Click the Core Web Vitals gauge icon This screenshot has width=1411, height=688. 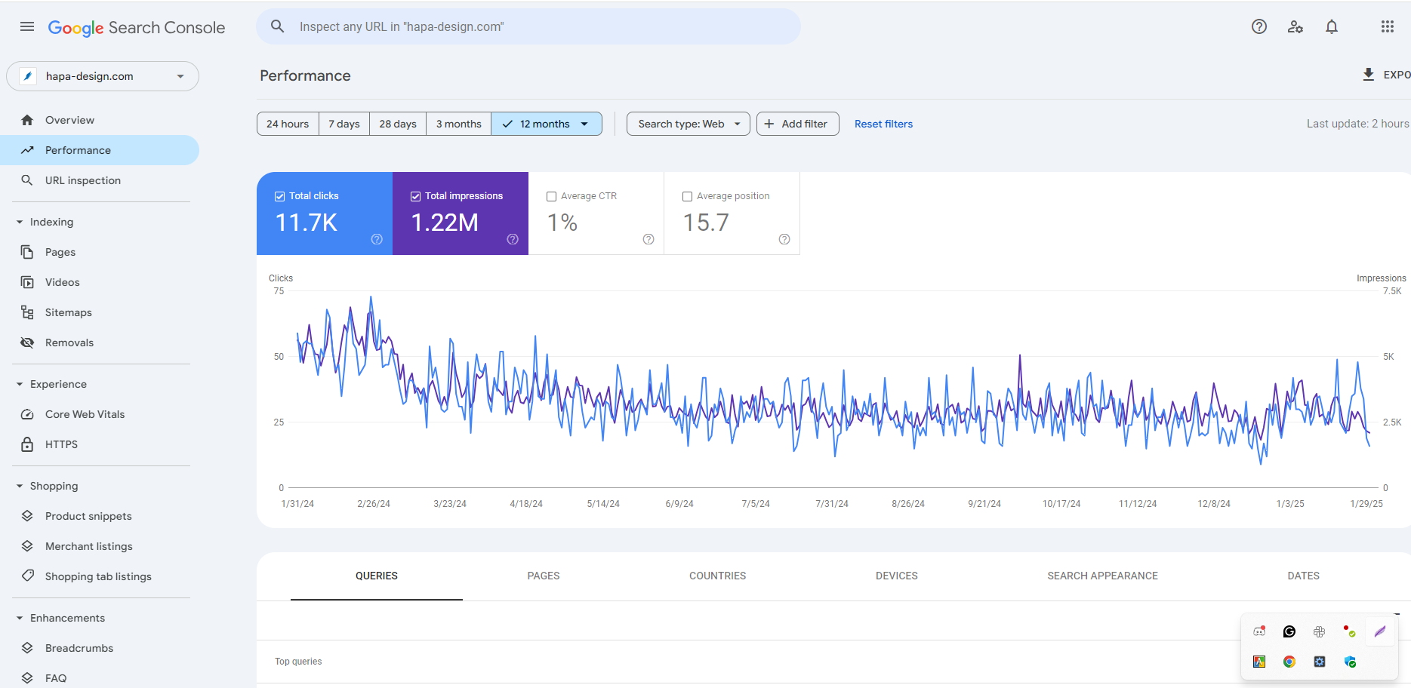(27, 414)
